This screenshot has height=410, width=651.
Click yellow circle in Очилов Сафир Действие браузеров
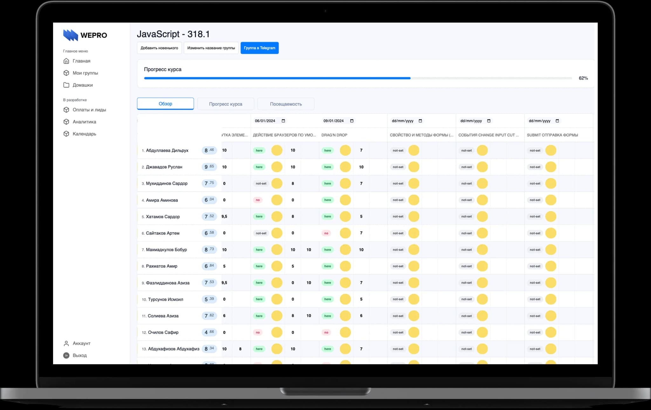[277, 332]
